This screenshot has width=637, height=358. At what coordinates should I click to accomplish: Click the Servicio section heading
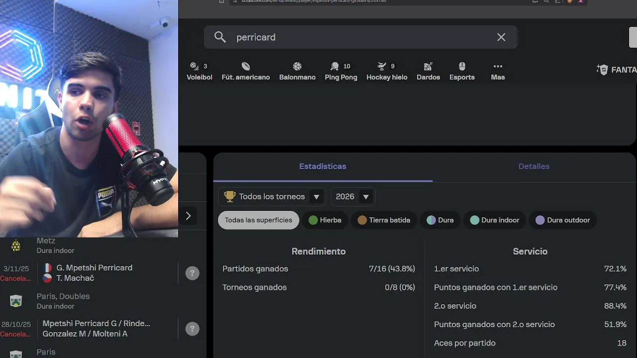pos(530,252)
